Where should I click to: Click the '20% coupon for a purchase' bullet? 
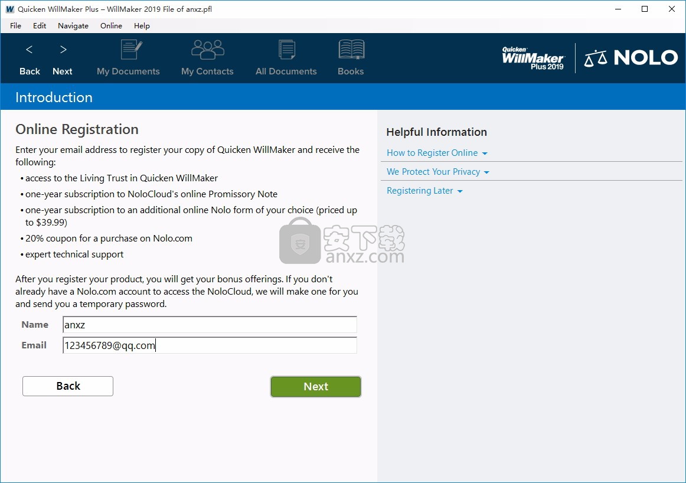106,239
